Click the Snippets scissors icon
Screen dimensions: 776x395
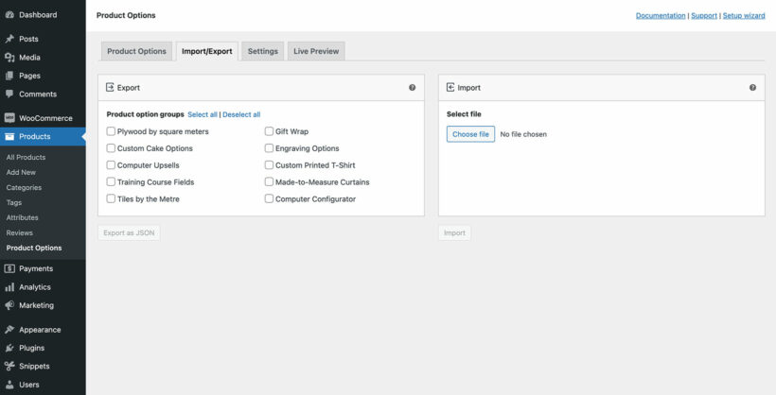tap(9, 367)
